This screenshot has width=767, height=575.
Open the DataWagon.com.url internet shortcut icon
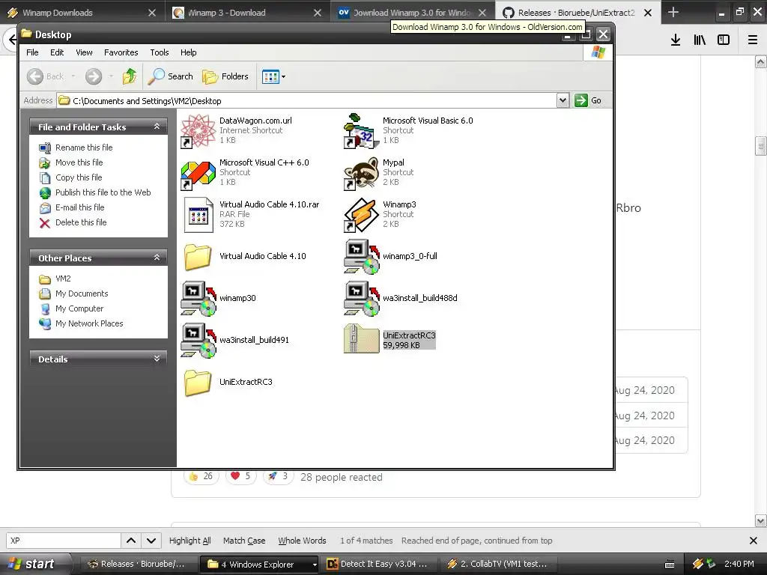click(x=198, y=131)
